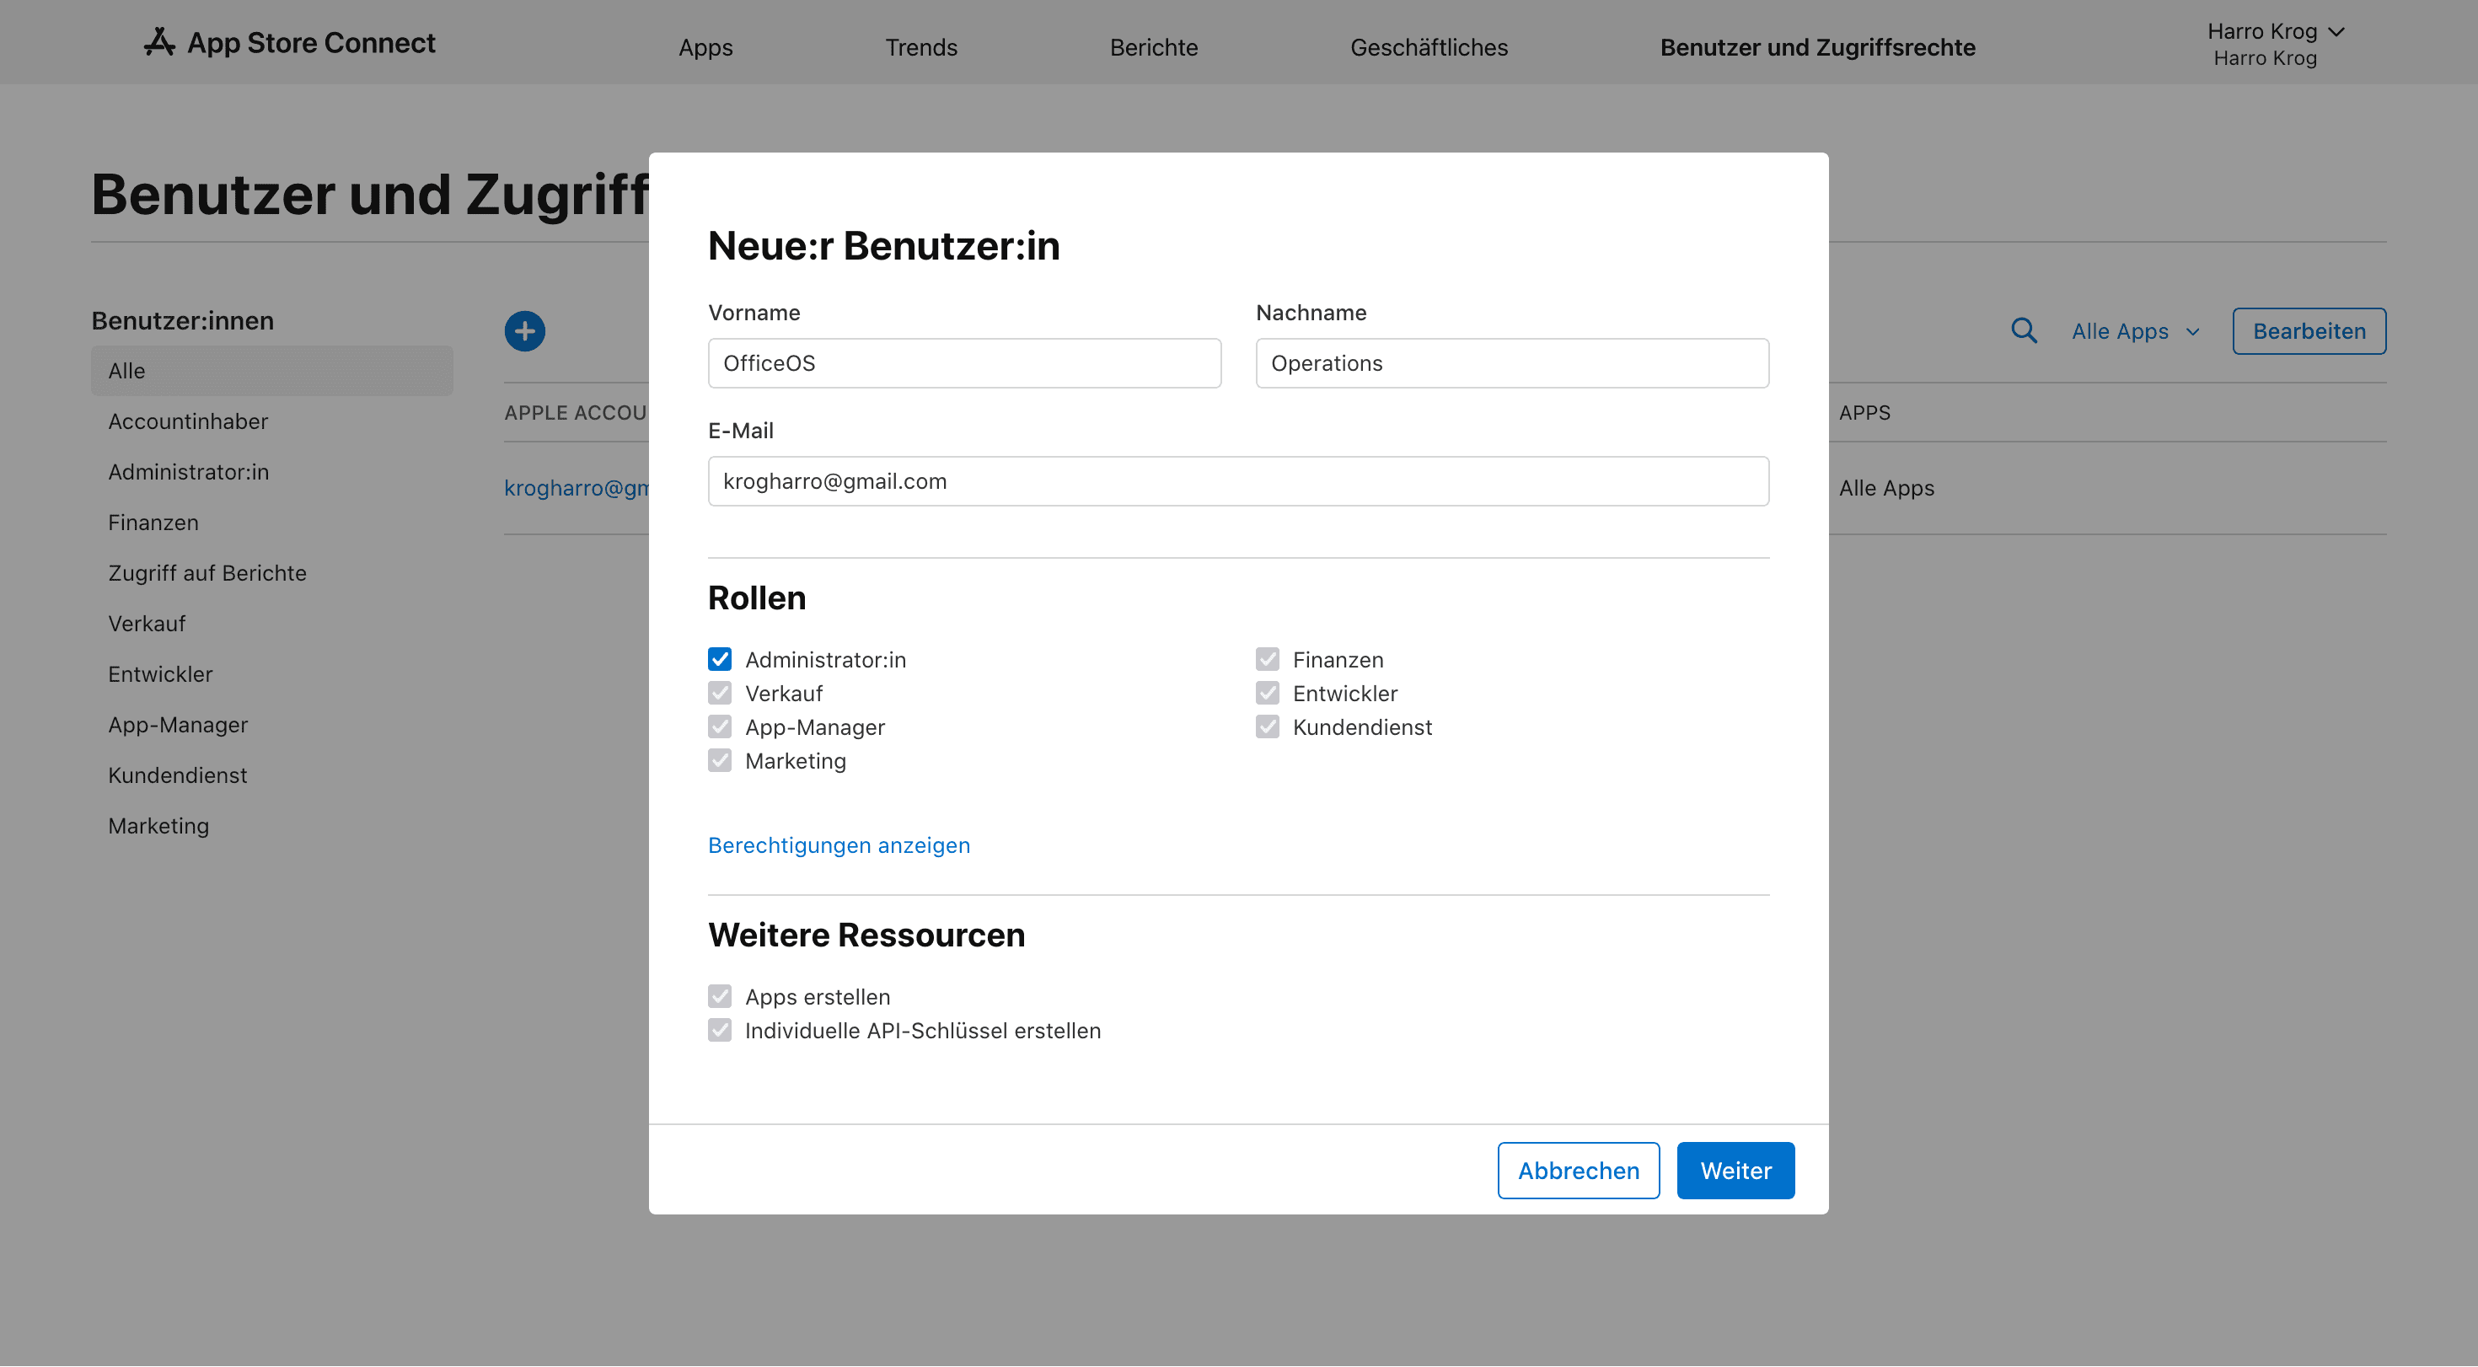The image size is (2478, 1367).
Task: Click the Bearbeiten button
Action: 2309,331
